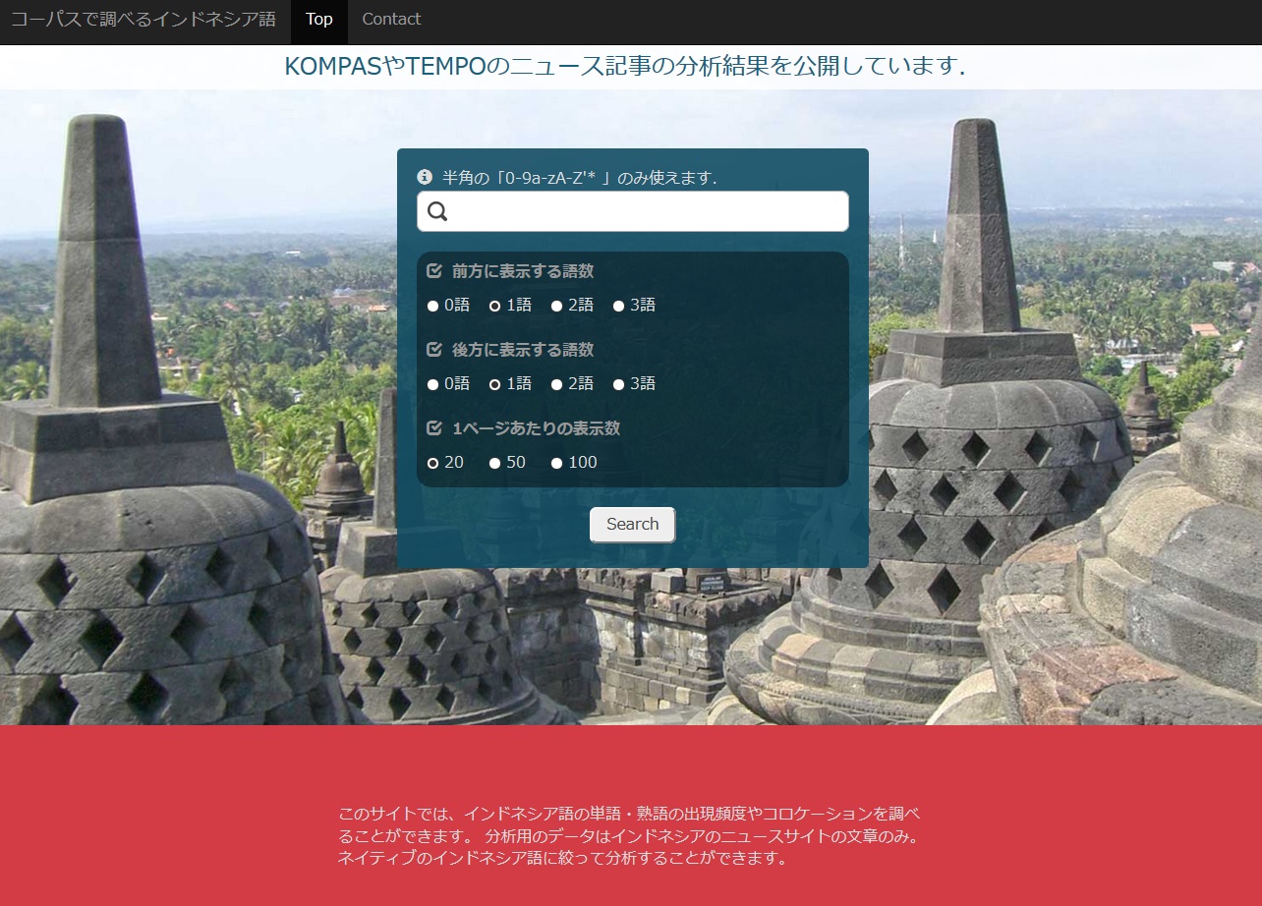Select 3語 under 後方に表示する語数

pos(618,384)
